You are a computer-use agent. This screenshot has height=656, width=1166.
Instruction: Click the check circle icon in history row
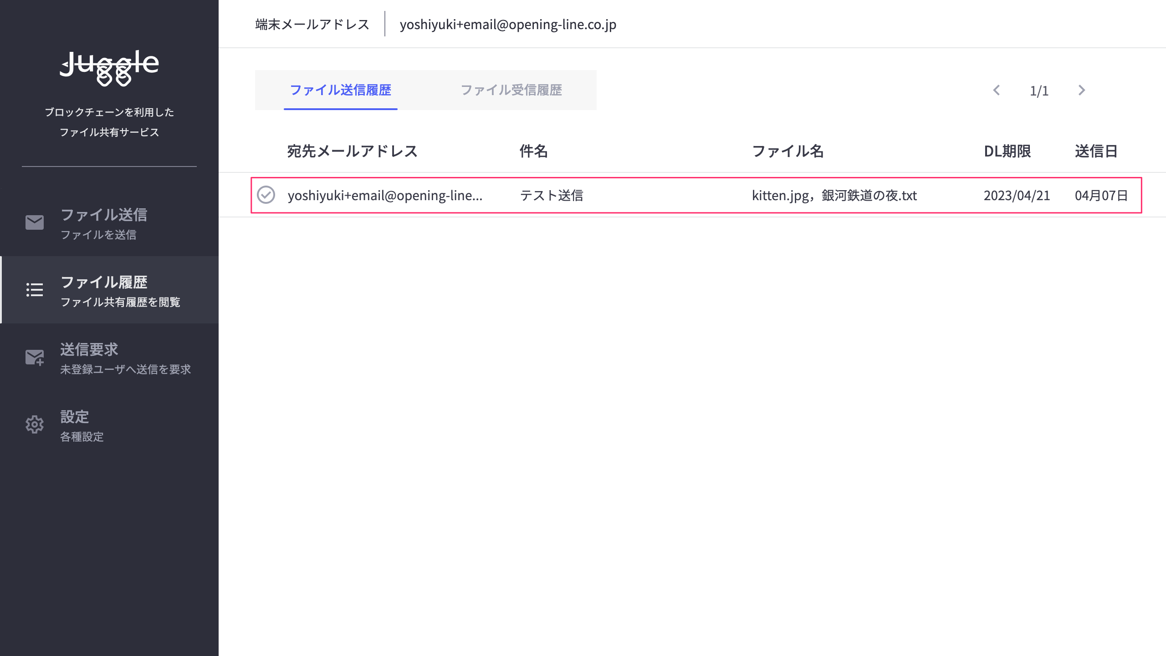[x=266, y=195]
